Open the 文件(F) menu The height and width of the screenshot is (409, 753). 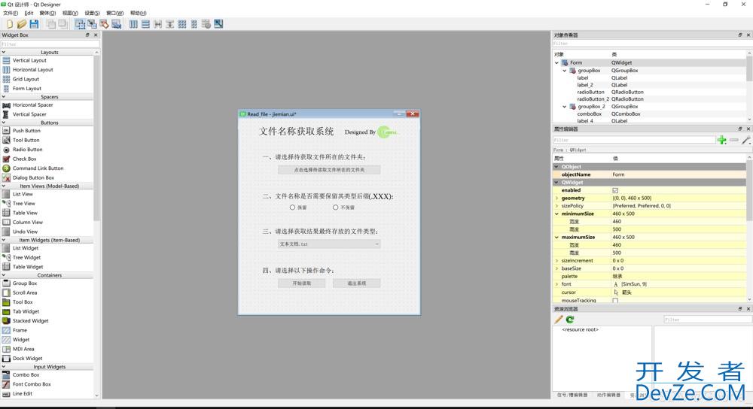click(11, 13)
